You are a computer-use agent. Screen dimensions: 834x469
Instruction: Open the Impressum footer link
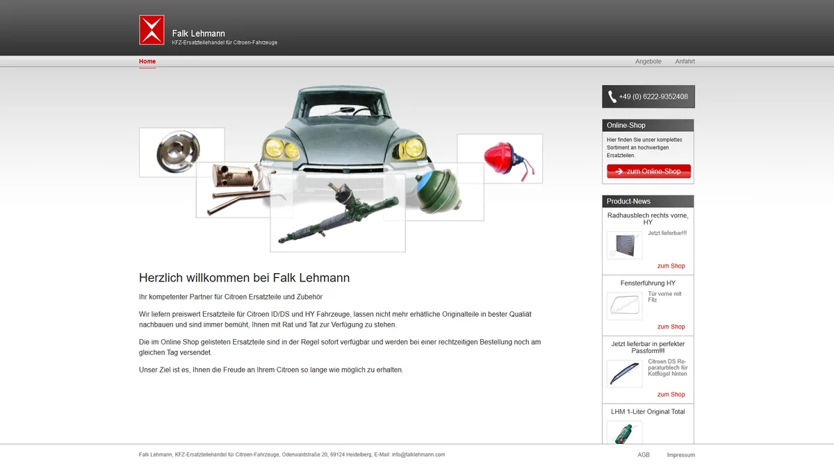(681, 455)
